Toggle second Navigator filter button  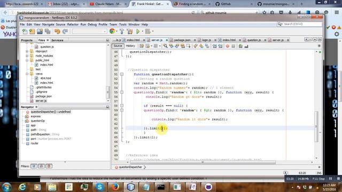tap(42, 166)
